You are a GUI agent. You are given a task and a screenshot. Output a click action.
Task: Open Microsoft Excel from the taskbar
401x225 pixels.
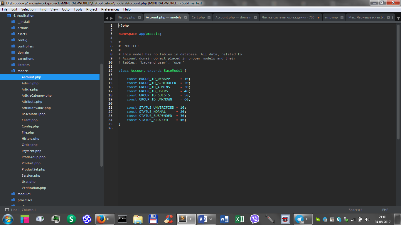tap(240, 219)
